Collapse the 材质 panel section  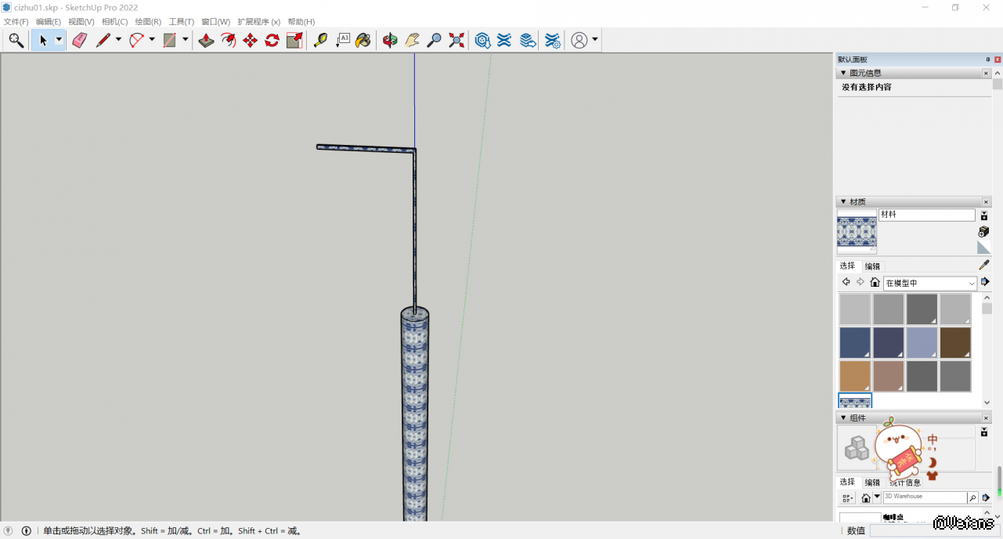click(842, 202)
